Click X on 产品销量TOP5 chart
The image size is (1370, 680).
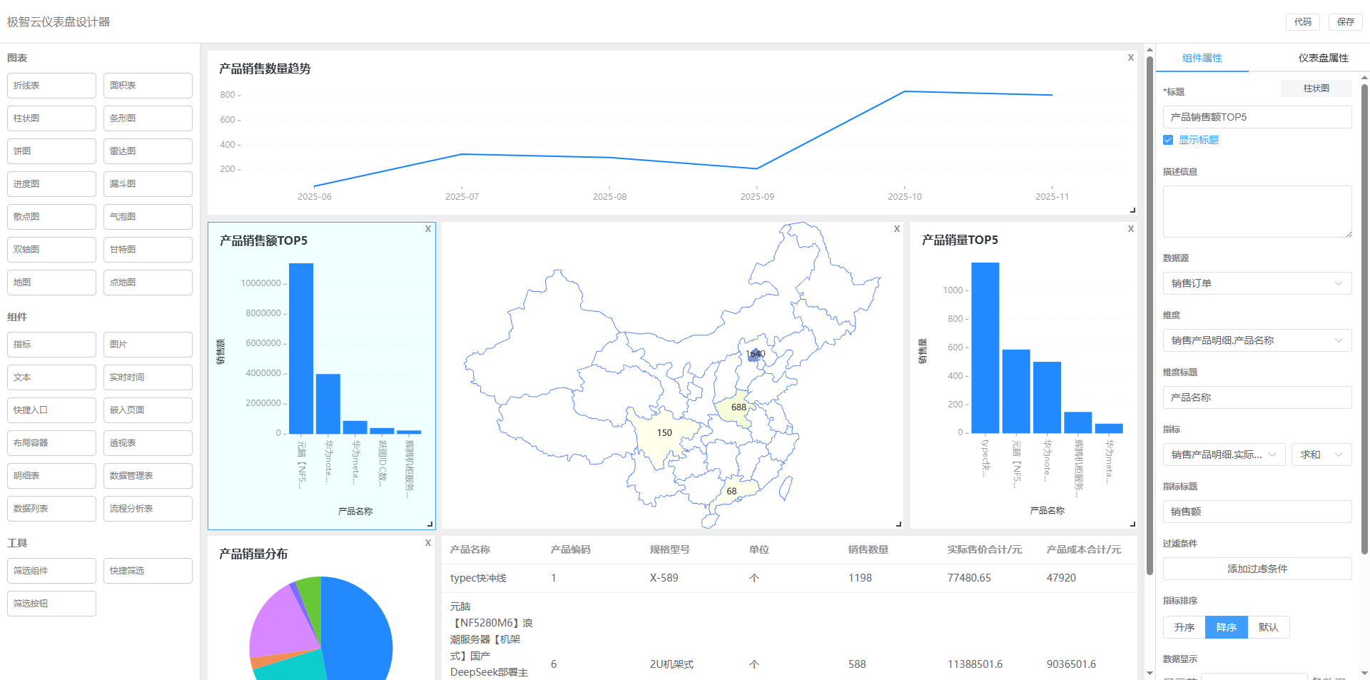(x=1130, y=229)
